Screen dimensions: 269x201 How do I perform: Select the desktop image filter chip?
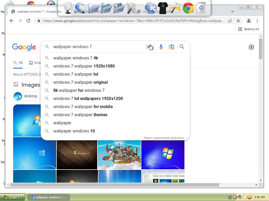pyautogui.click(x=27, y=96)
